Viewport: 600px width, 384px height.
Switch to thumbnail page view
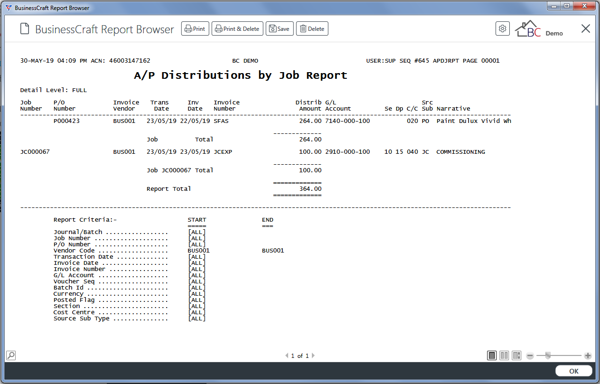click(516, 356)
